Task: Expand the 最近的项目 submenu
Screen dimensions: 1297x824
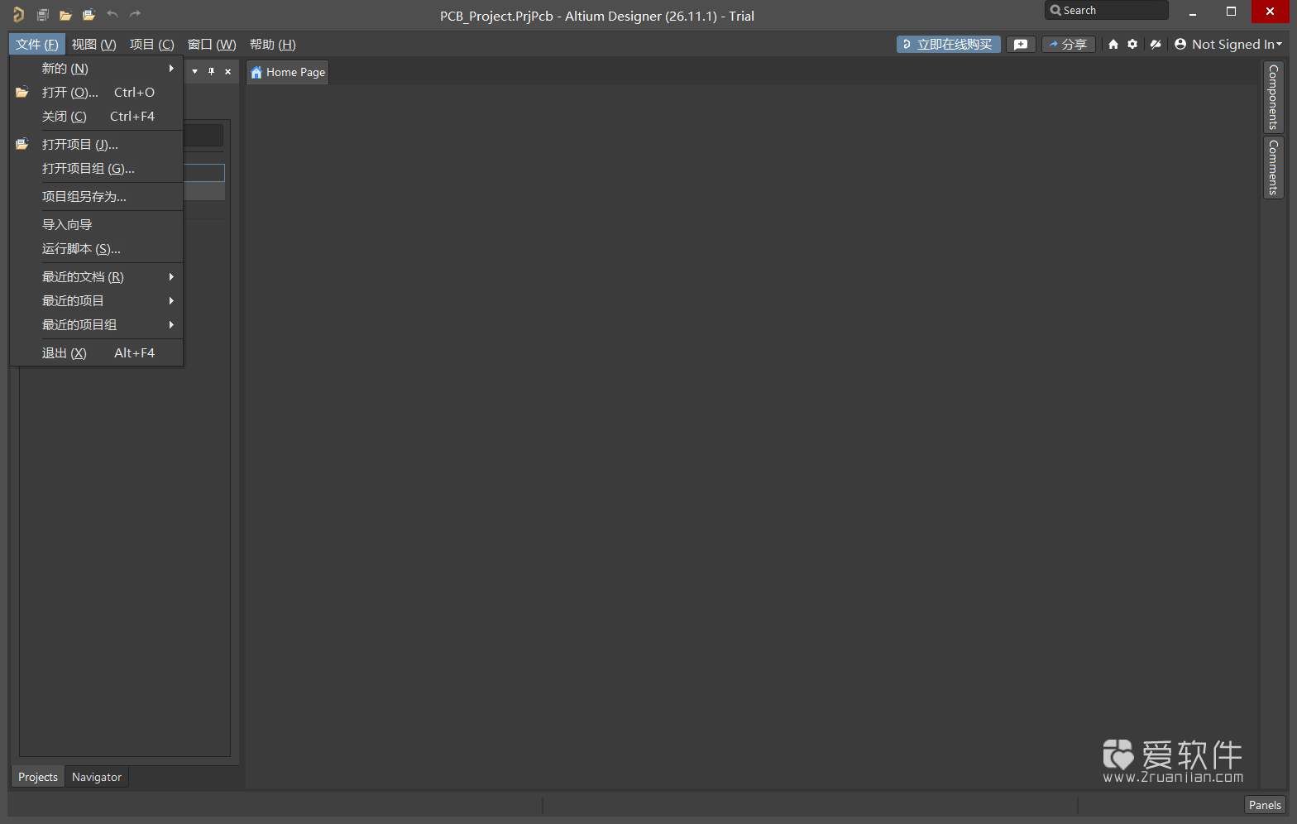Action: click(96, 301)
